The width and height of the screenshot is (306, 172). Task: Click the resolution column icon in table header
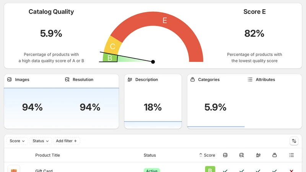click(x=242, y=155)
